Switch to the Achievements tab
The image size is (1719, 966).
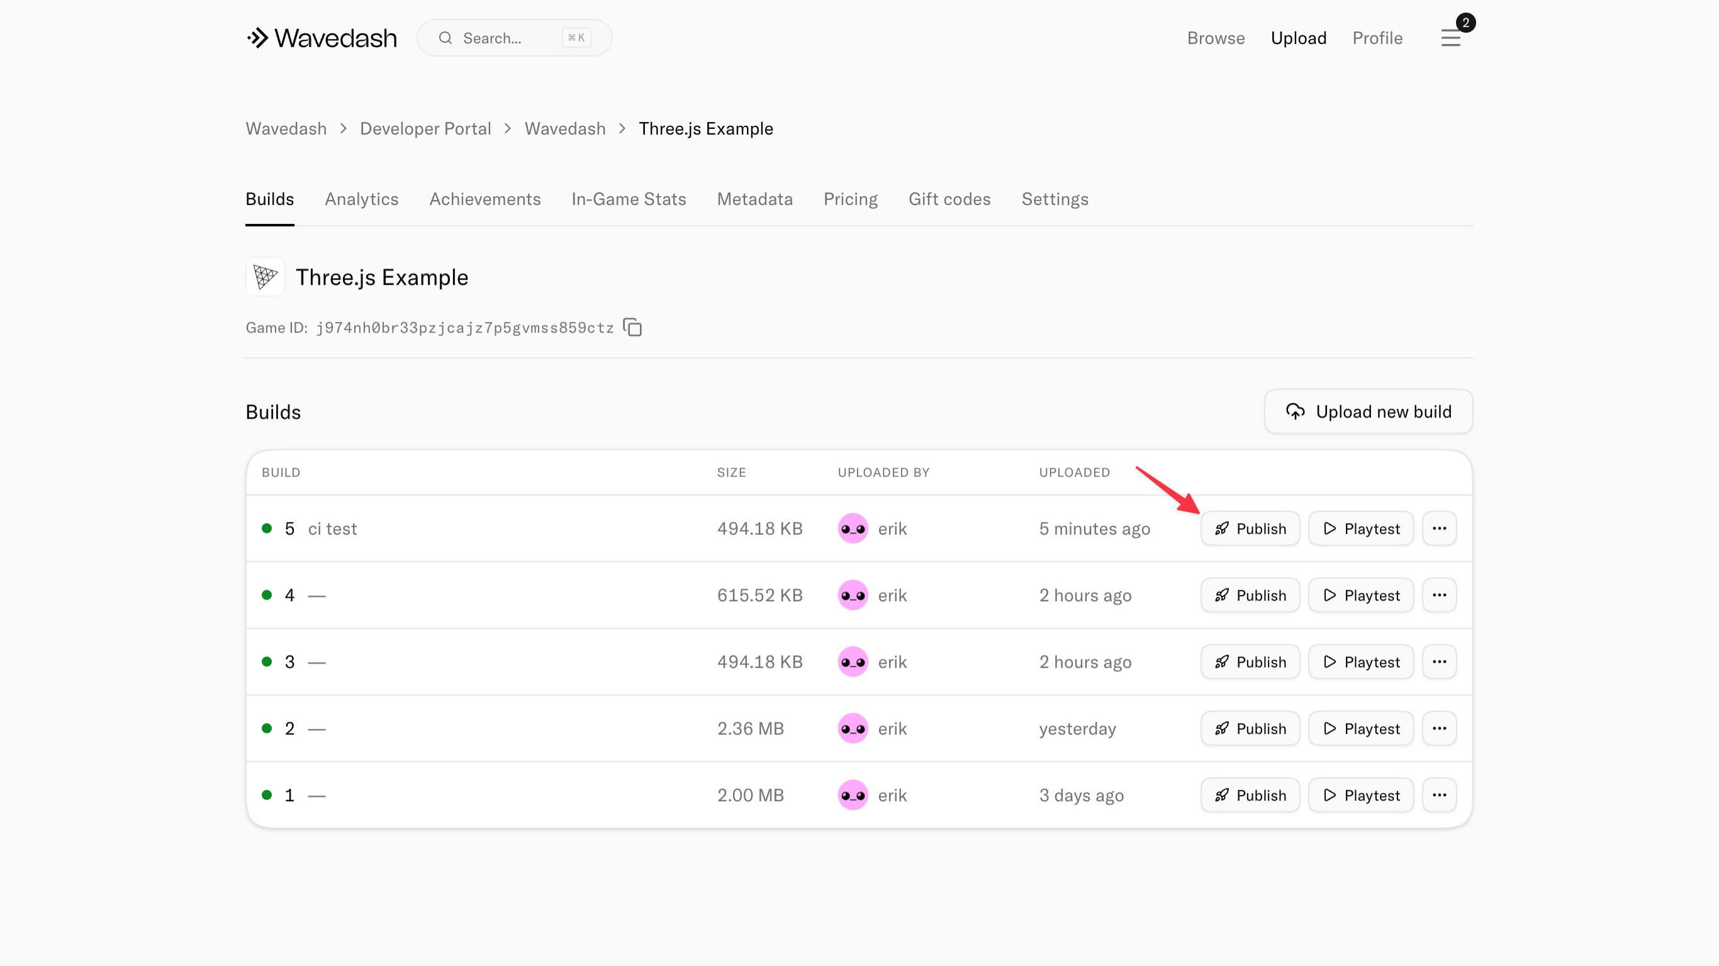pyautogui.click(x=484, y=199)
